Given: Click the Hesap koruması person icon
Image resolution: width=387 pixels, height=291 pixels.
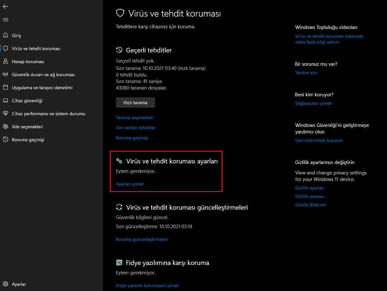Looking at the screenshot, I should click(6, 62).
